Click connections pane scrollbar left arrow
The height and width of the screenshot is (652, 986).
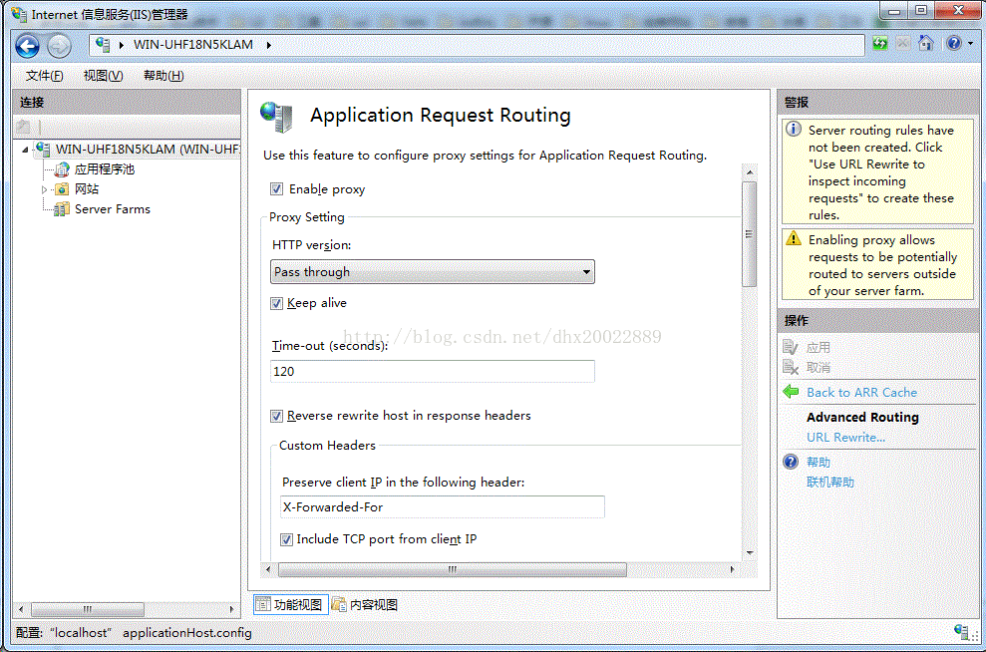[x=21, y=609]
